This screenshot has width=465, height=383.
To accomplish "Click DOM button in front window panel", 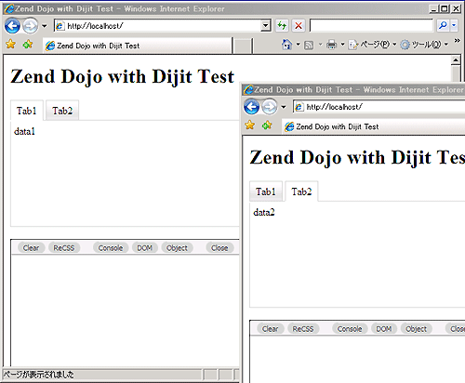I will click(x=384, y=329).
